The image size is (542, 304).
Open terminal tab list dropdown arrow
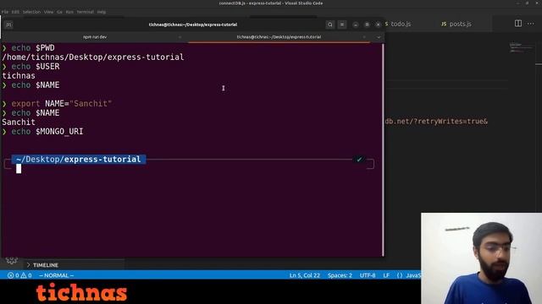(379, 37)
